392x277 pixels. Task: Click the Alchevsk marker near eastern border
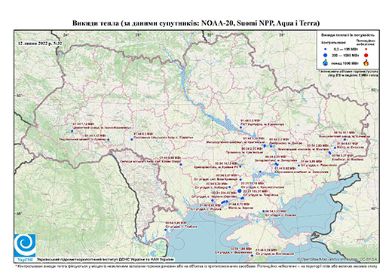[x=345, y=139]
